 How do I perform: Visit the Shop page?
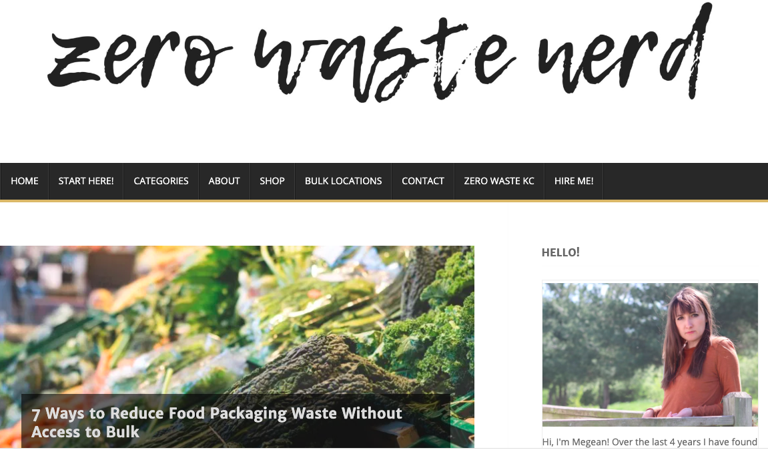272,181
